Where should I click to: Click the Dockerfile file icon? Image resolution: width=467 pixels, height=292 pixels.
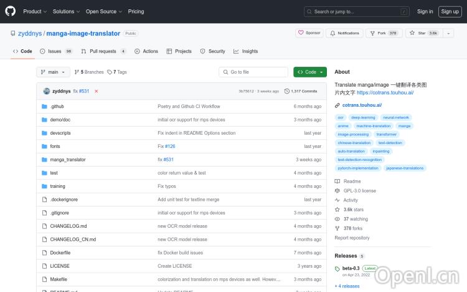(44, 253)
